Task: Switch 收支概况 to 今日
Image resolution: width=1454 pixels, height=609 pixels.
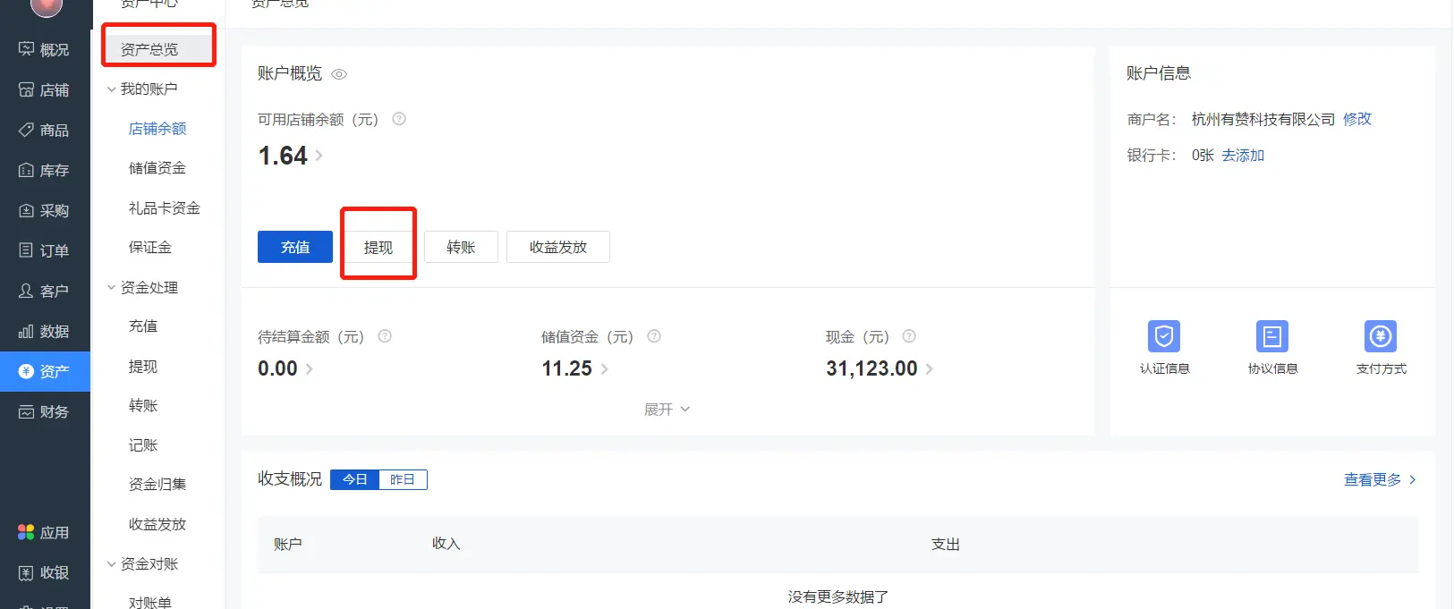Action: pyautogui.click(x=355, y=479)
